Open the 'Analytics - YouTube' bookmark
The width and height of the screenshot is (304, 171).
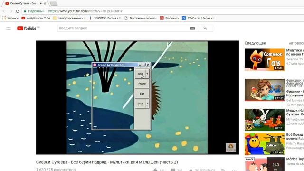pyautogui.click(x=36, y=18)
